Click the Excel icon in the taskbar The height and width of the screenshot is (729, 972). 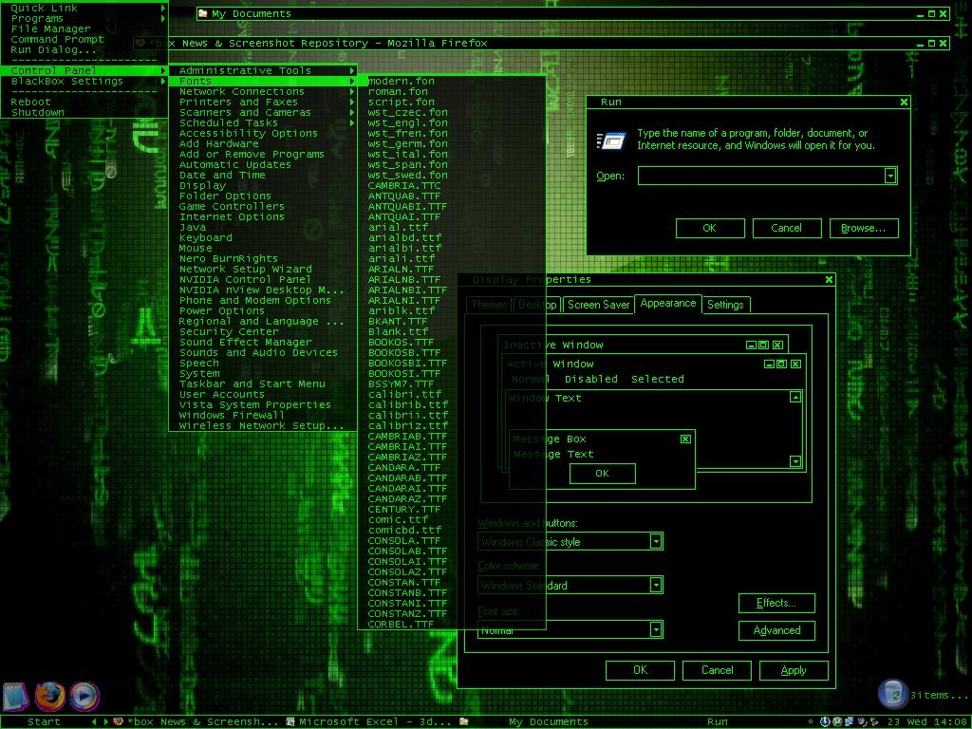290,721
